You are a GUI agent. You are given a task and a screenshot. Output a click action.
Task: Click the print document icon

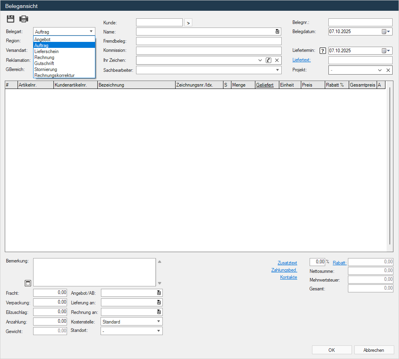[24, 19]
